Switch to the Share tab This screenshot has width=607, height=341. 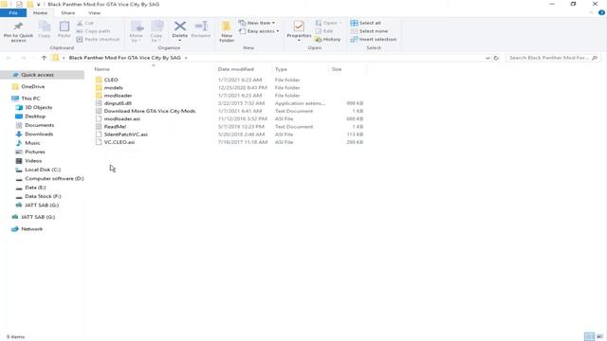(67, 12)
